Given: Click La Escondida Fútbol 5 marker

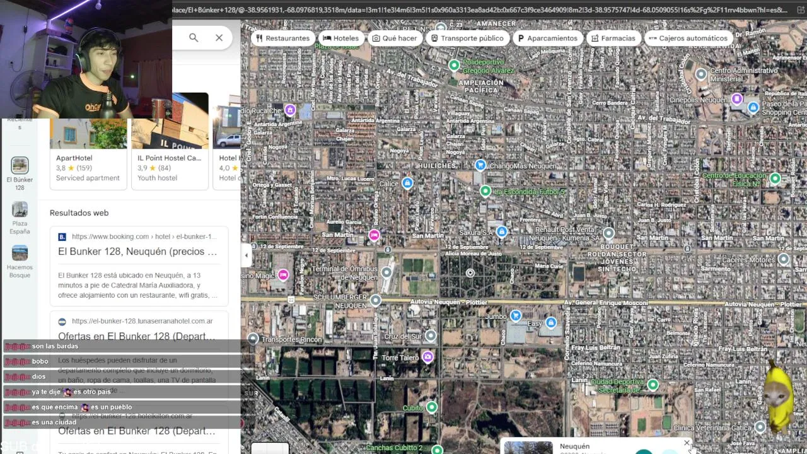Looking at the screenshot, I should tap(485, 191).
